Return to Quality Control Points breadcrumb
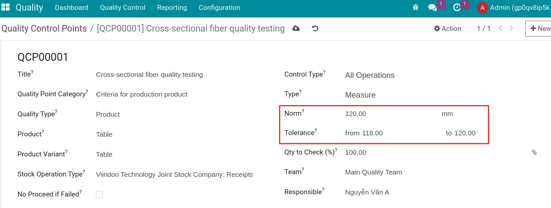This screenshot has width=551, height=208. coord(44,29)
